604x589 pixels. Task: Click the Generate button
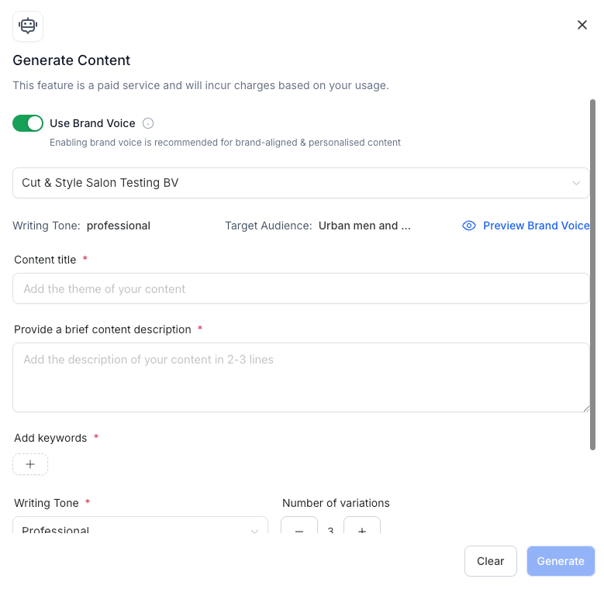(561, 561)
